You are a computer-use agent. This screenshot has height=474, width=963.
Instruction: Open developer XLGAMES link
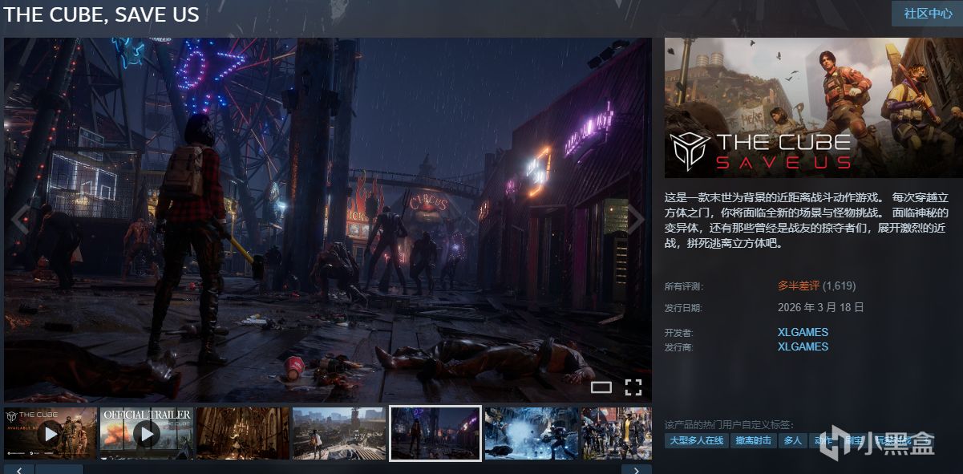tap(803, 332)
